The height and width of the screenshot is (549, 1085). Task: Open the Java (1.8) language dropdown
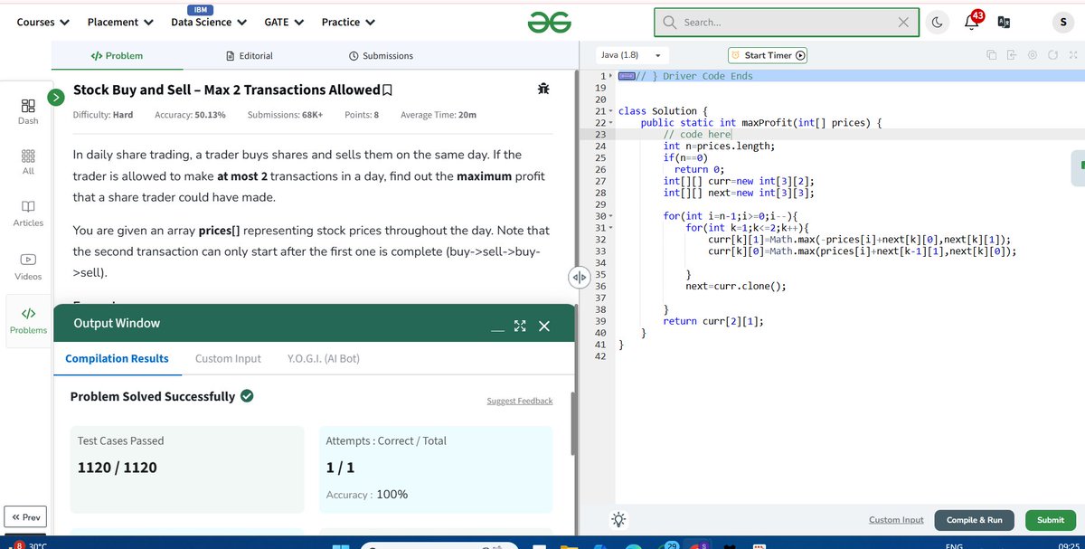point(632,54)
